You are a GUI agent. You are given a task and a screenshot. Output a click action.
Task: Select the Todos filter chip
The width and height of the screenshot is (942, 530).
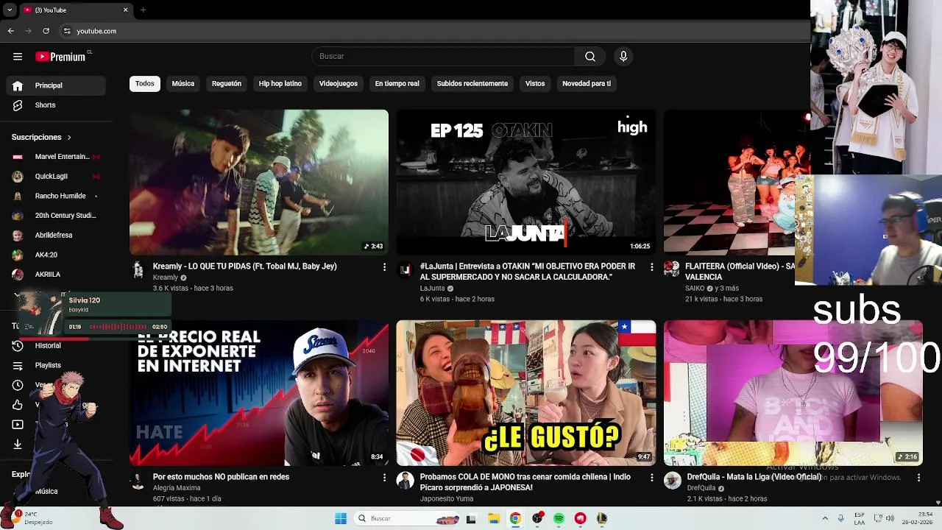(x=145, y=84)
